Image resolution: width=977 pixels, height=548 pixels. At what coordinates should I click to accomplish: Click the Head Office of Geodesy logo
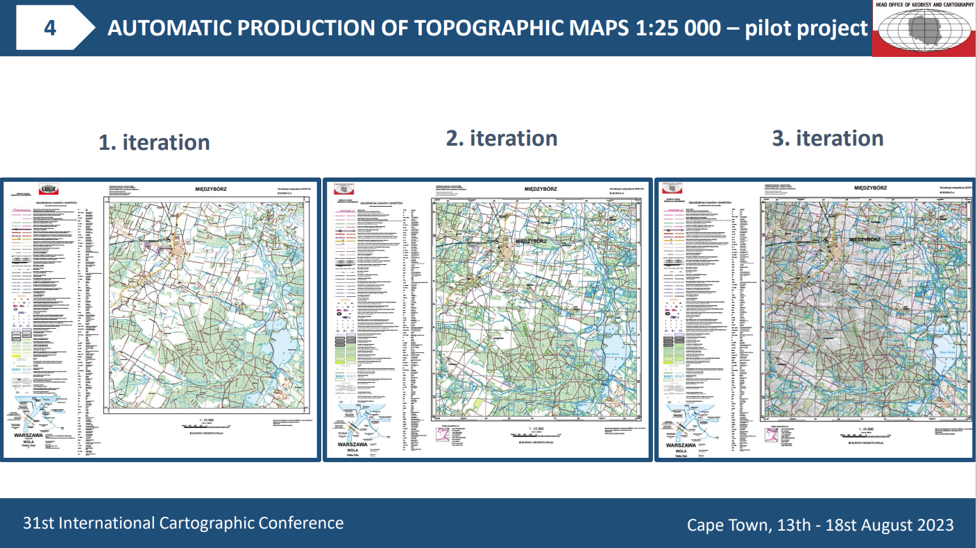(924, 29)
